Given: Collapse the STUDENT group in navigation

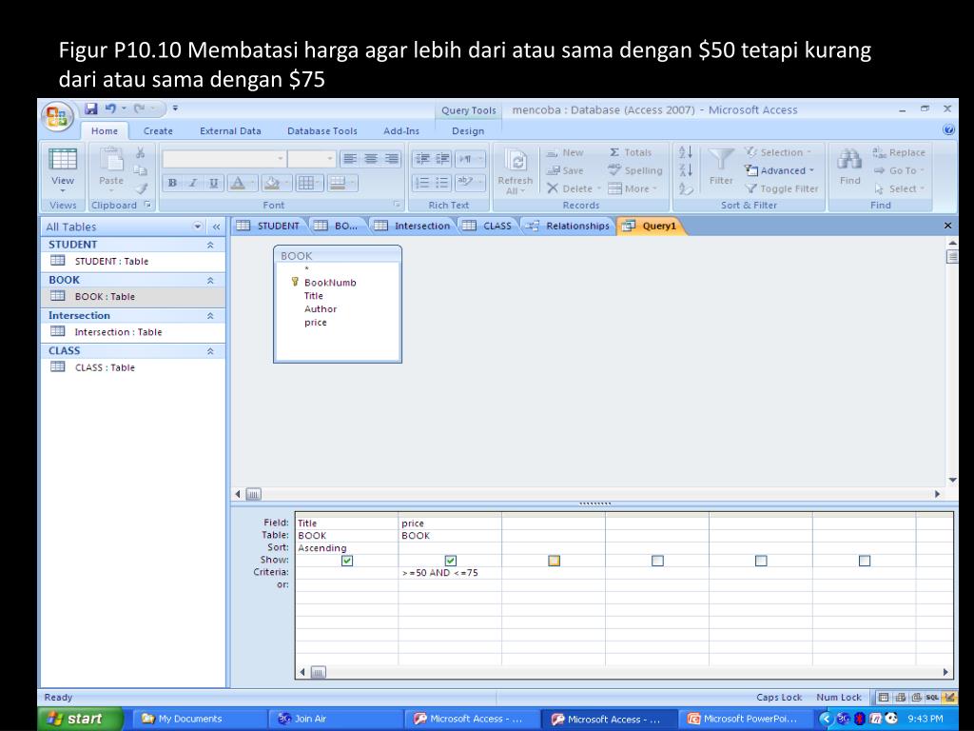Looking at the screenshot, I should point(210,245).
